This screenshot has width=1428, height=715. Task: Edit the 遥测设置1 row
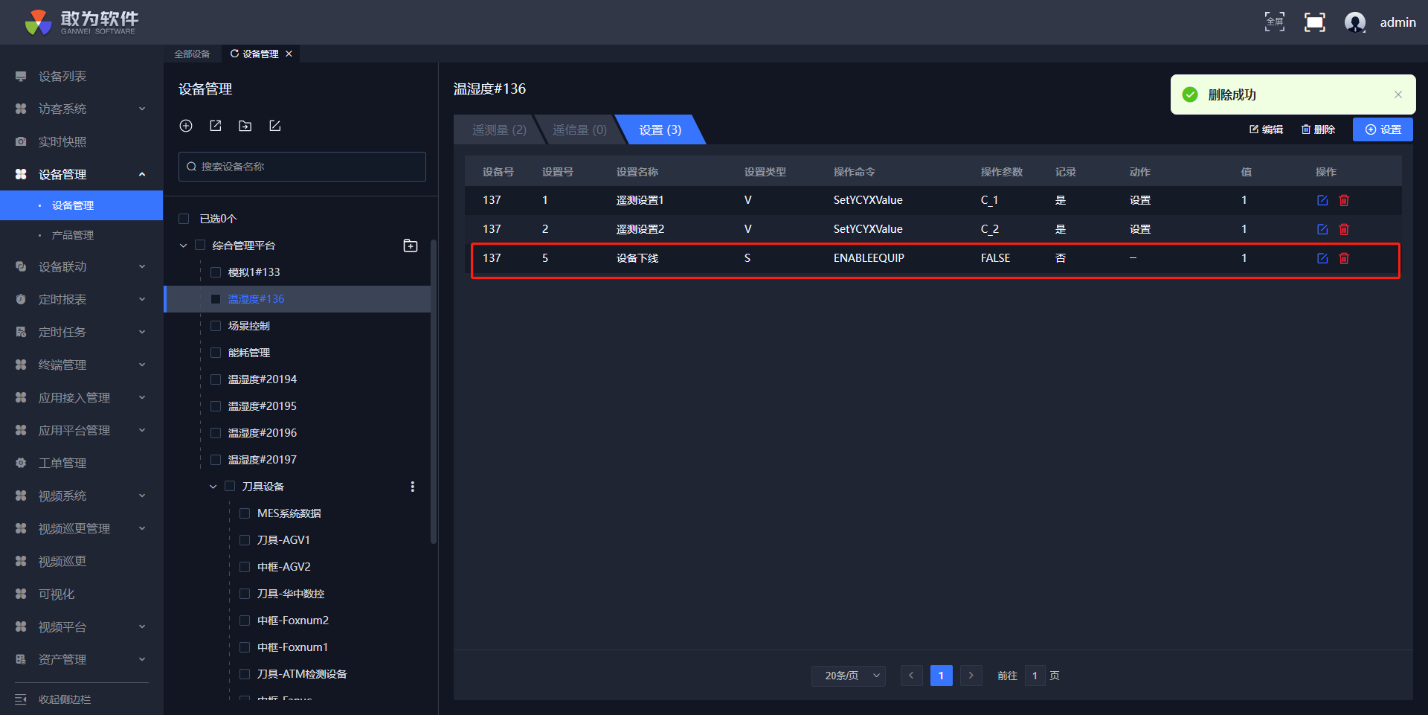pos(1322,200)
